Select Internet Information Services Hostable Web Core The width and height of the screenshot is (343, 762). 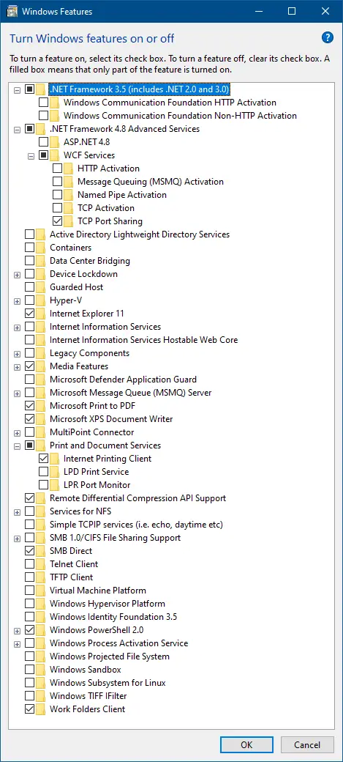click(x=143, y=340)
